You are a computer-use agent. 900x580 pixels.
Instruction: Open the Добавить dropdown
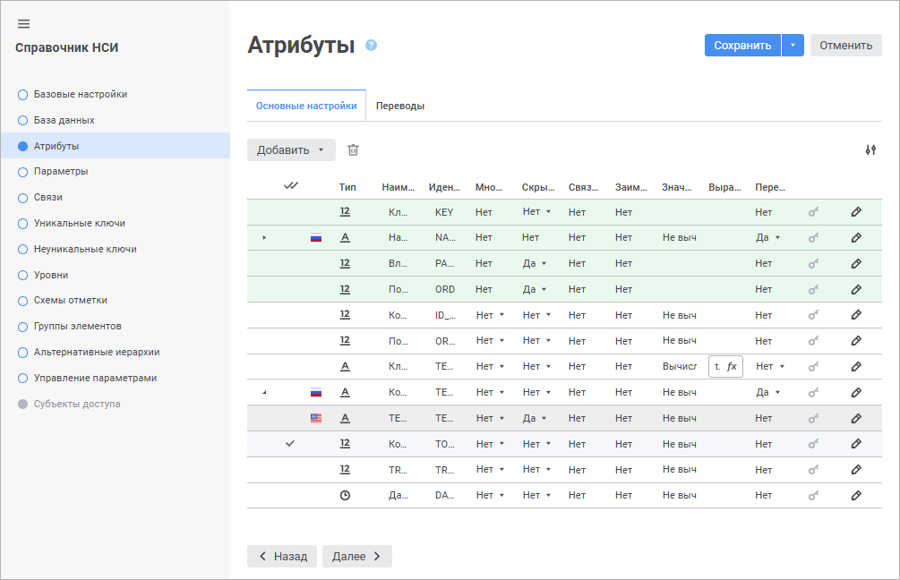tap(291, 149)
